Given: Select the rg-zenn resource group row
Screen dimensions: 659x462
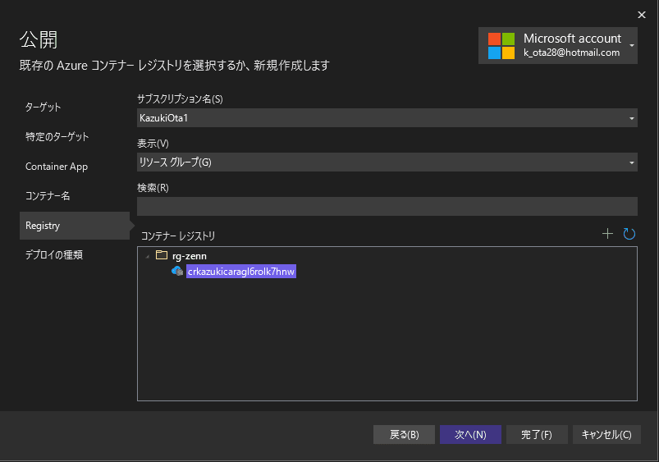Looking at the screenshot, I should 189,255.
